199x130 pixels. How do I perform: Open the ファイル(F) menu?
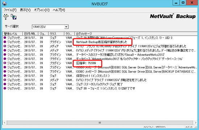click(x=10, y=10)
